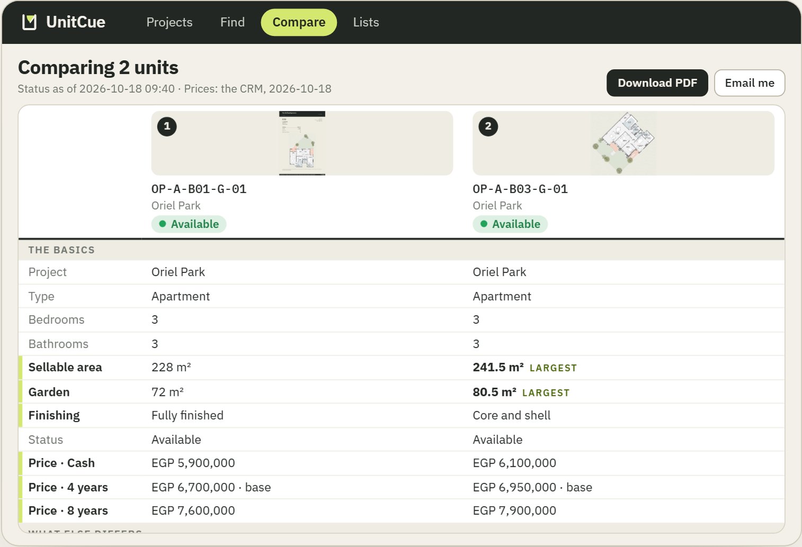Download the comparison as PDF

[657, 83]
